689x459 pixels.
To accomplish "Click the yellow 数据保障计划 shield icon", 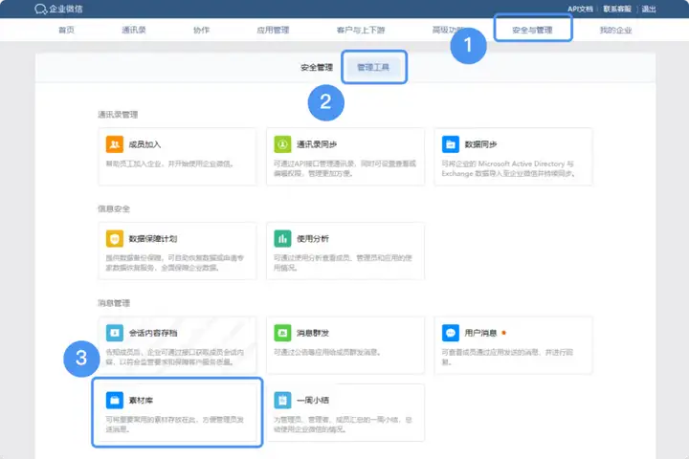I will (114, 238).
